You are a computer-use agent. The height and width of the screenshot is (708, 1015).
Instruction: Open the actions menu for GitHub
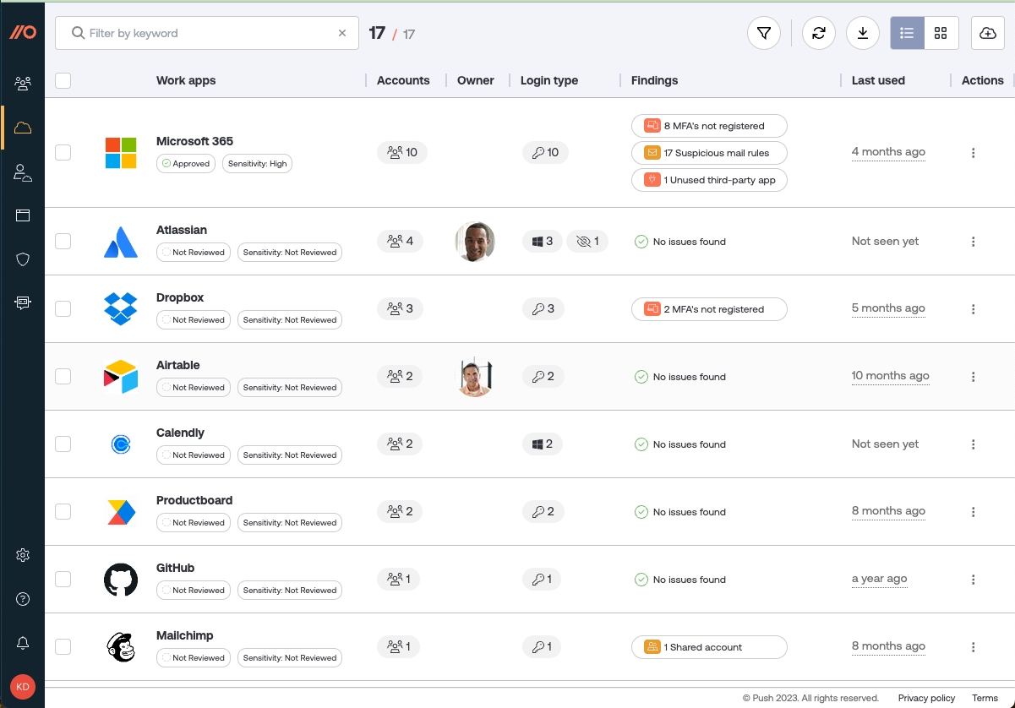[x=973, y=579]
